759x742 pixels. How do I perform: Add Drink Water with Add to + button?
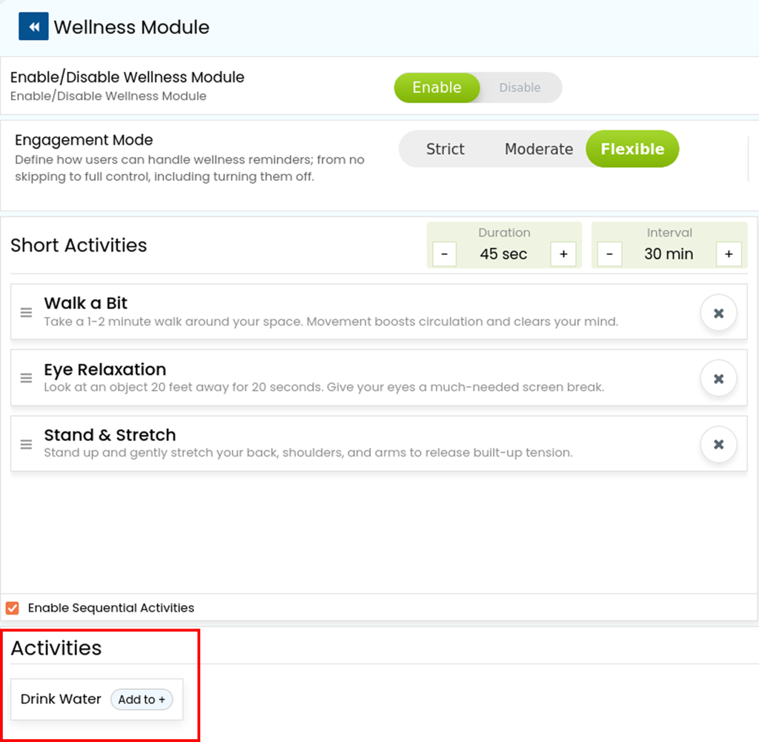point(142,700)
